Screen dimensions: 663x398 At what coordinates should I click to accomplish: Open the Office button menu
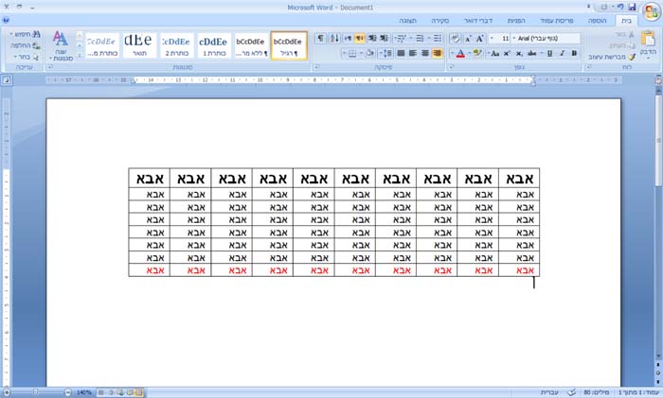point(652,10)
